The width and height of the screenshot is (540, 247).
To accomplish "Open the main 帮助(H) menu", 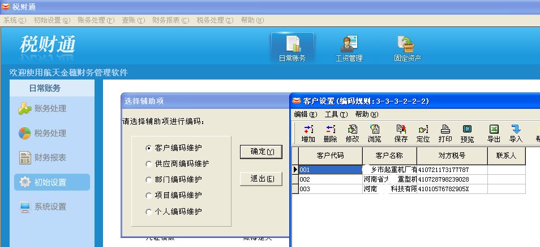I will click(x=252, y=20).
